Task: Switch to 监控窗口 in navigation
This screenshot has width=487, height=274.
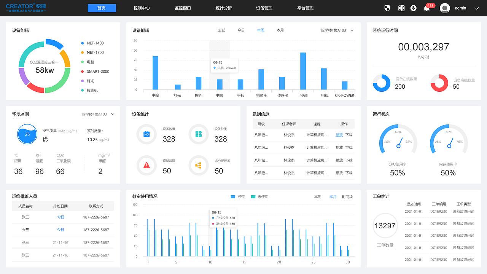Action: (183, 8)
